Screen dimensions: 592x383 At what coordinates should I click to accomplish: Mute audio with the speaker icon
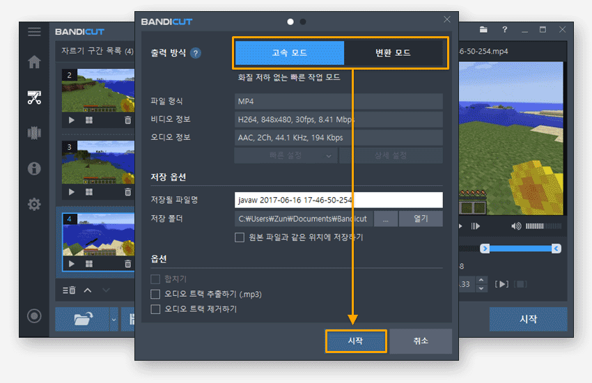[516, 226]
